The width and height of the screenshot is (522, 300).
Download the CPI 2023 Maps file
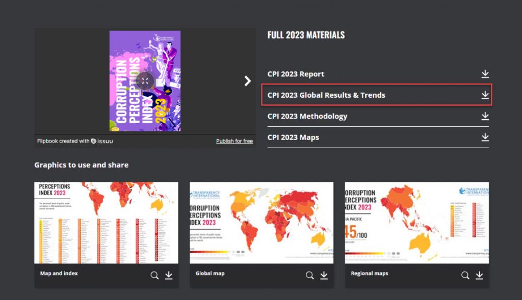[485, 138]
